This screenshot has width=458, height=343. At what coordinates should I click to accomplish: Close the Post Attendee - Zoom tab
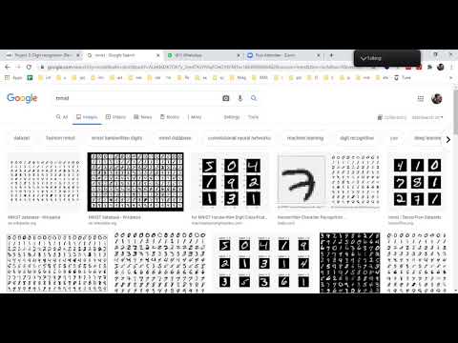(x=319, y=55)
